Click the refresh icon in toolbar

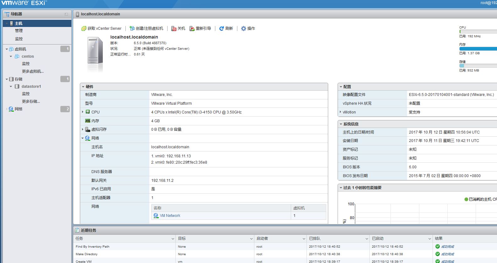point(222,29)
